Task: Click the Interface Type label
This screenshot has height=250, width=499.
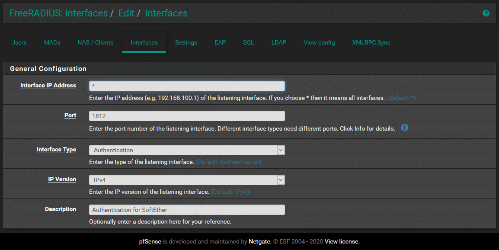Action: tap(56, 149)
